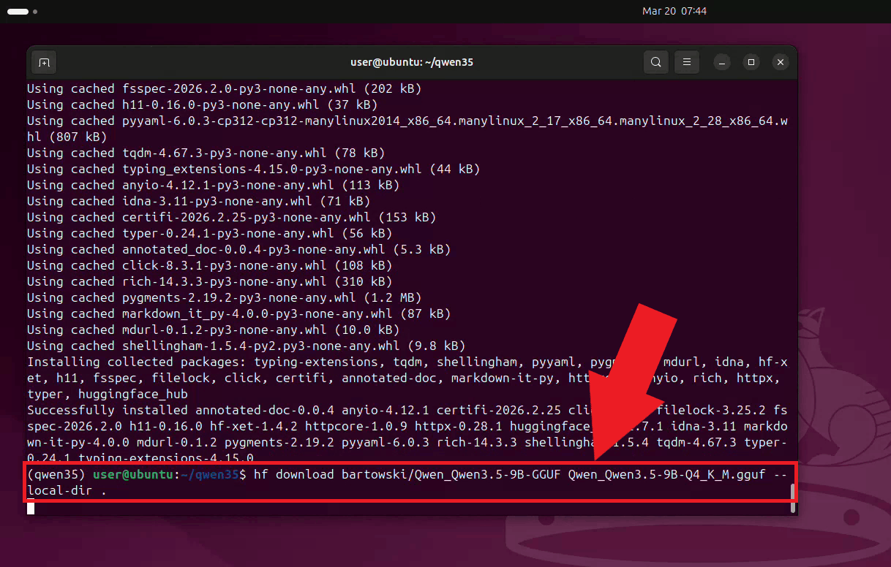Click the terminal search magnifier icon
The height and width of the screenshot is (567, 891).
656,62
